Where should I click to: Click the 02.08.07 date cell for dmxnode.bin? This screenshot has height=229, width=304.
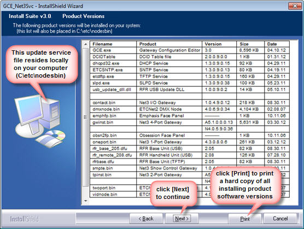tap(277, 109)
